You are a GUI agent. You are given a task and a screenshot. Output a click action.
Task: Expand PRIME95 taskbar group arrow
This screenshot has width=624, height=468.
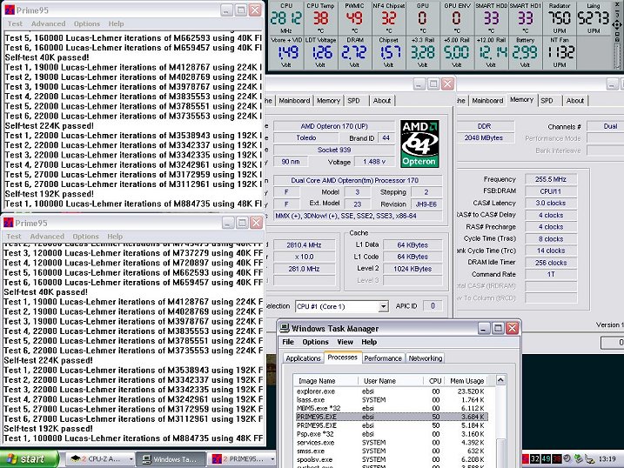click(272, 459)
